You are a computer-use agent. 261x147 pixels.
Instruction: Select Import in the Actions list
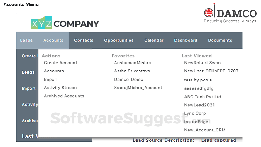pos(51,80)
